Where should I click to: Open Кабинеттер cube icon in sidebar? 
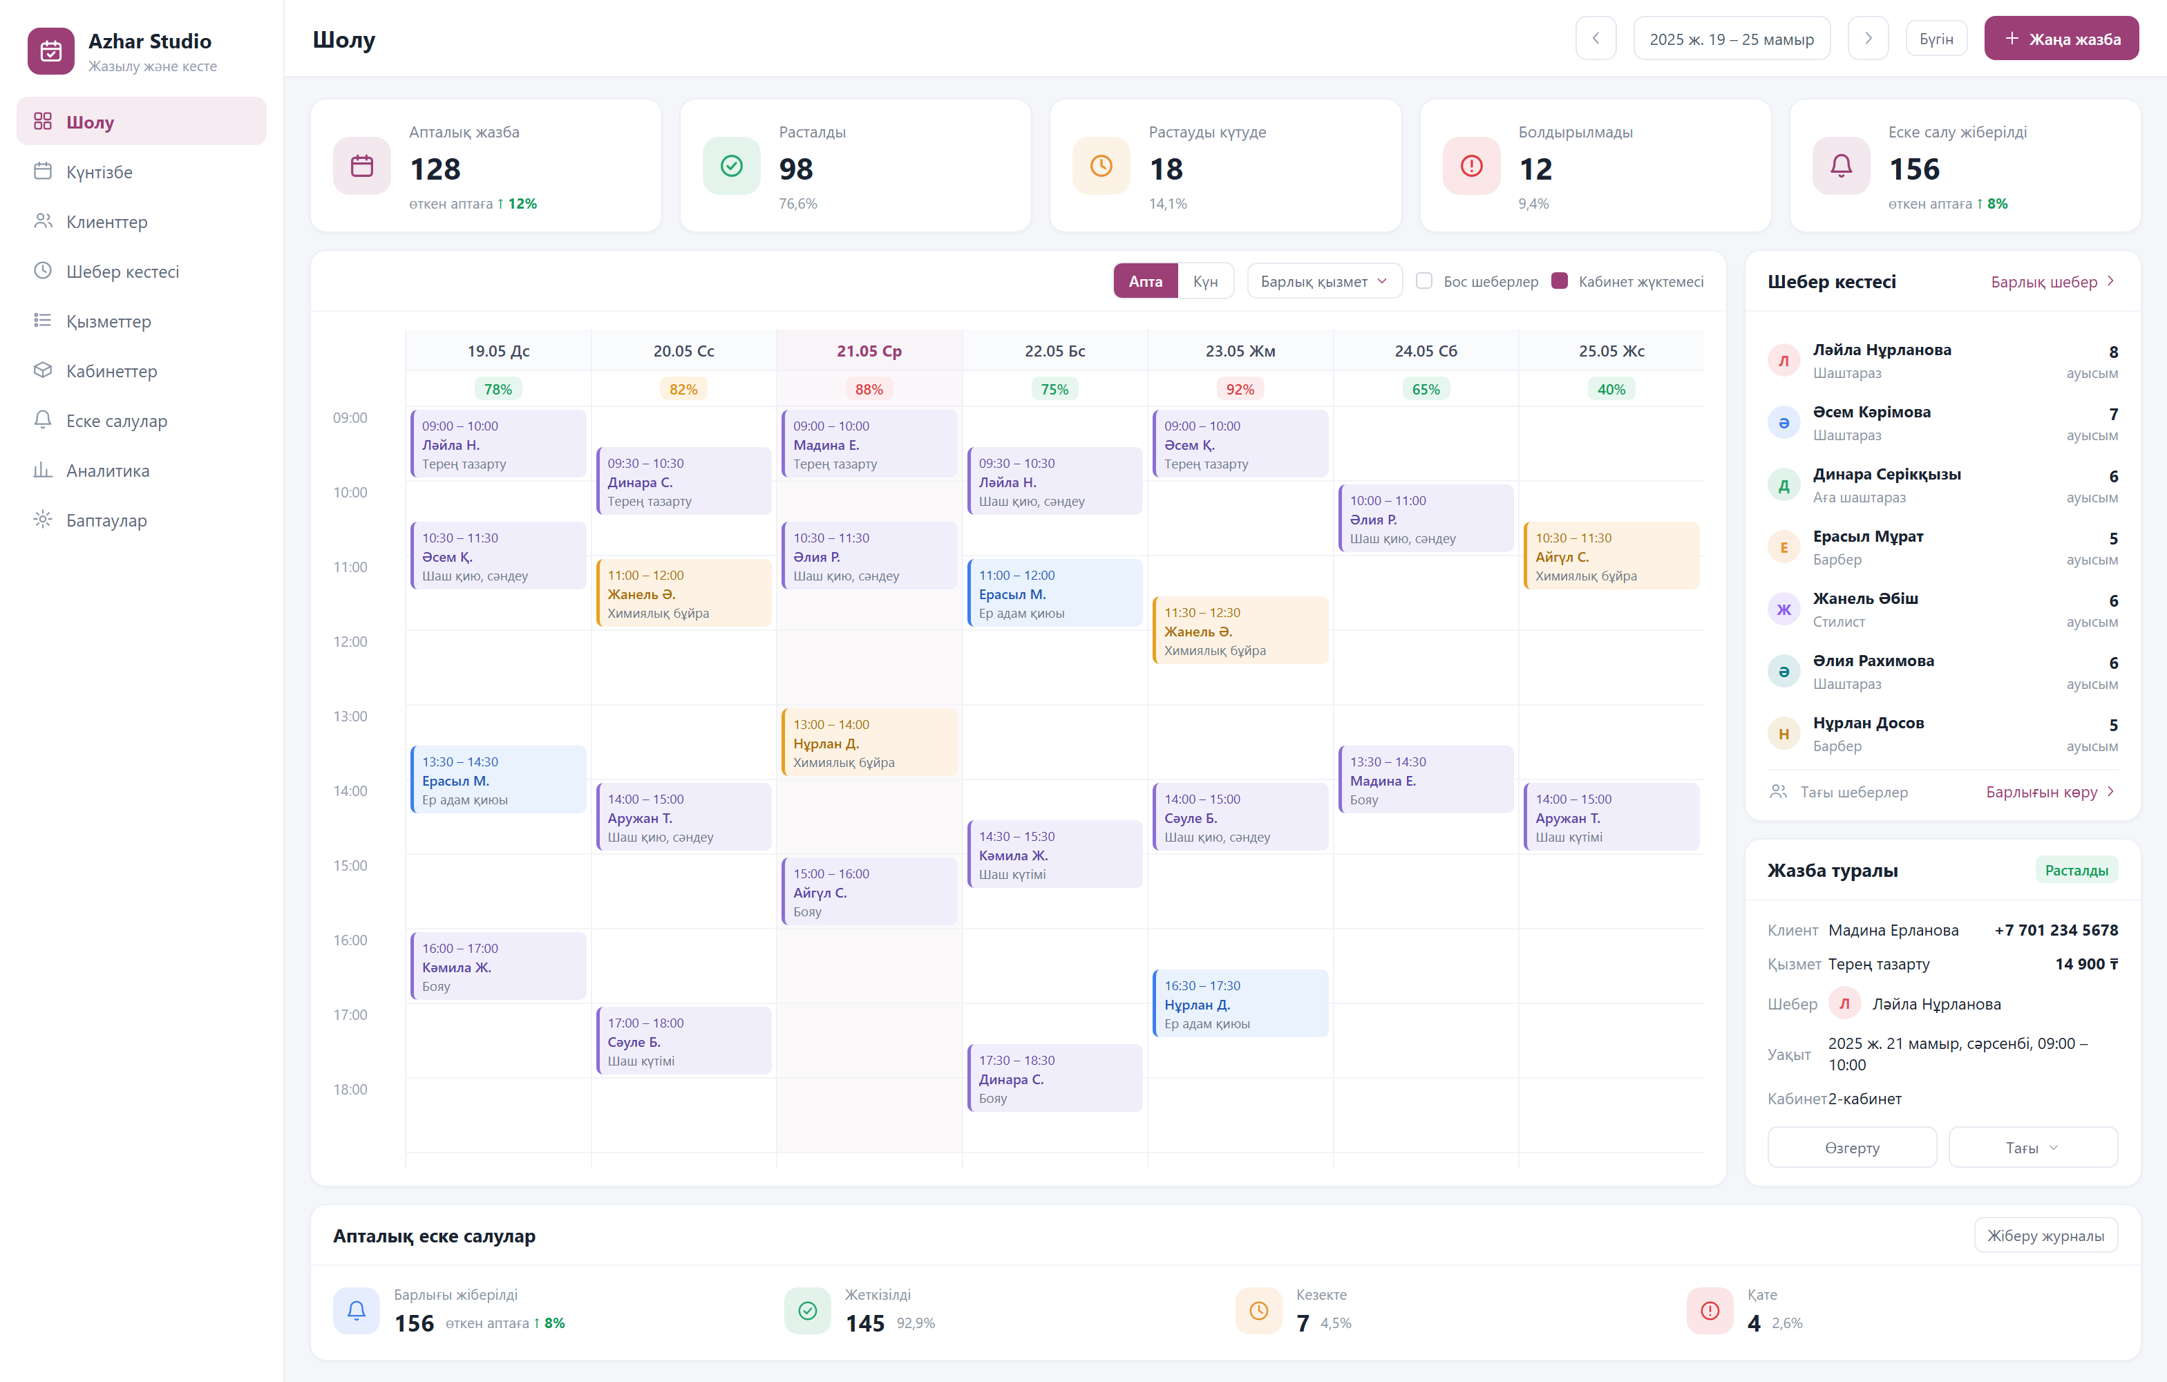tap(42, 370)
